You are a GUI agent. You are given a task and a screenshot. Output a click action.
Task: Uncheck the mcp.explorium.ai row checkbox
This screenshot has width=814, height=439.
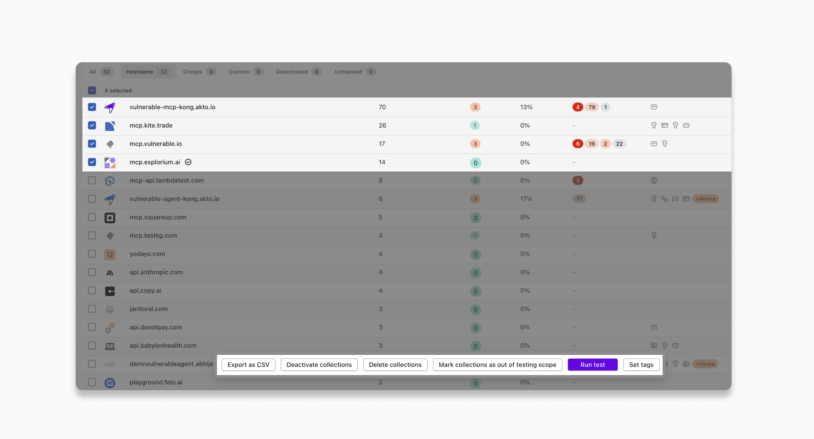pos(92,162)
